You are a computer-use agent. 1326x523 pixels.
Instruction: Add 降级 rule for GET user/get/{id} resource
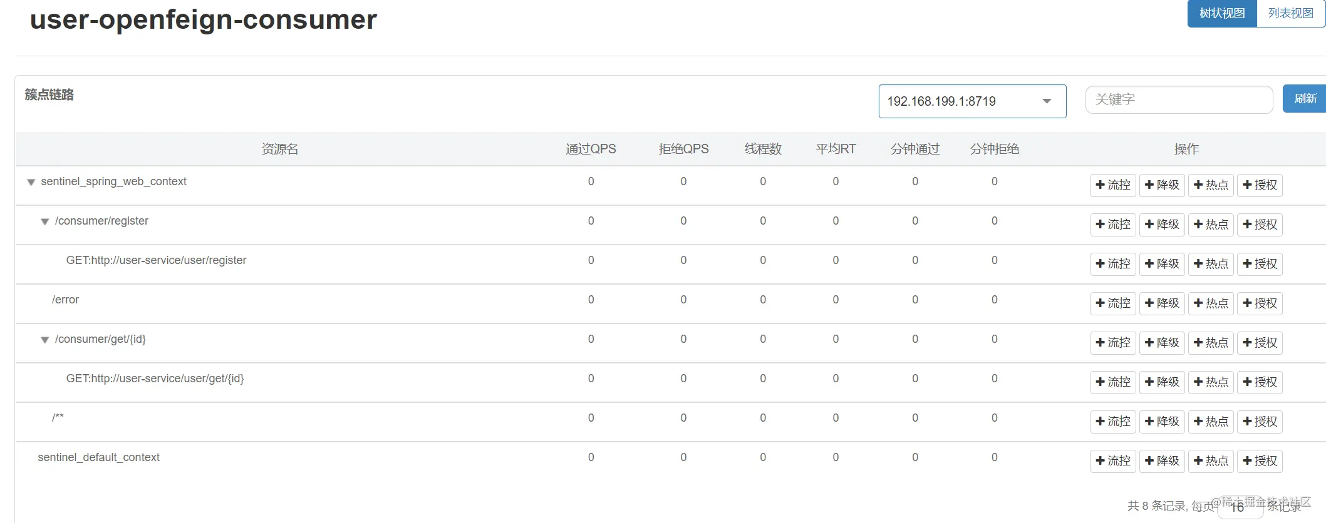(1162, 382)
